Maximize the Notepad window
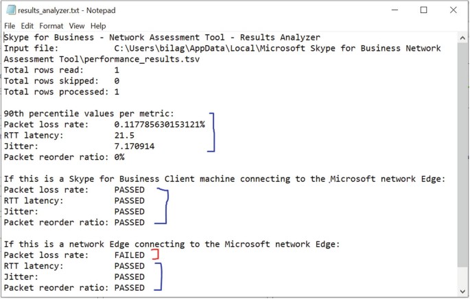Screen dimensions: 470x299 (423, 10)
